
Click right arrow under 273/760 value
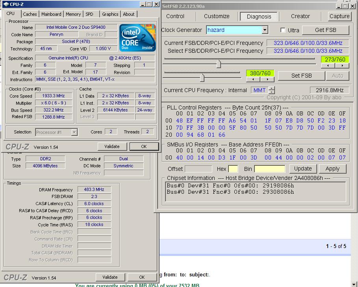[x=342, y=66]
